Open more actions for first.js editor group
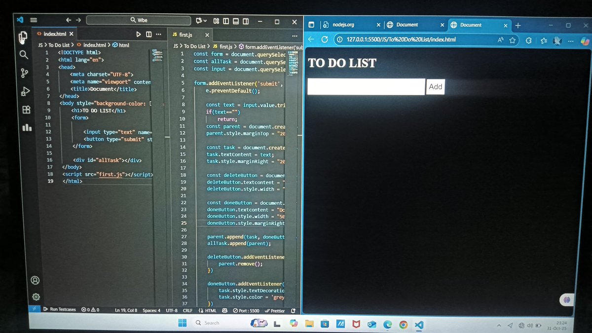Image resolution: width=592 pixels, height=333 pixels. tap(295, 36)
